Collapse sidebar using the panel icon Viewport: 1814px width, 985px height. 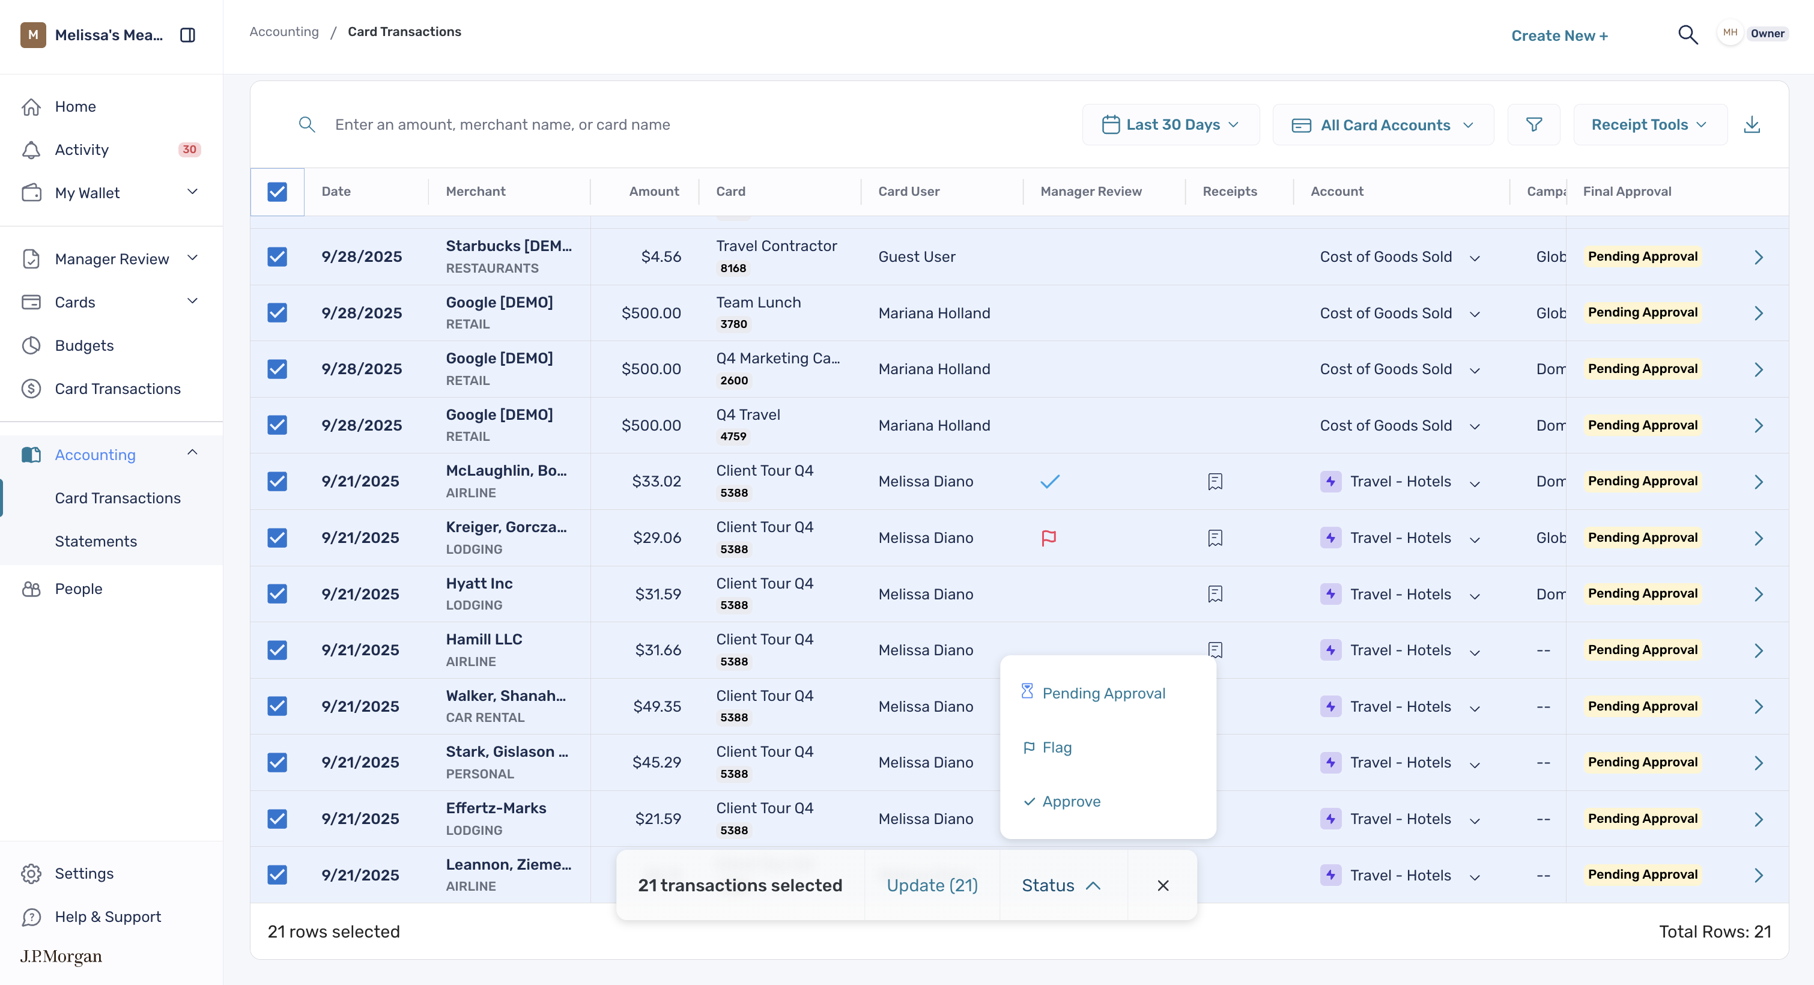187,34
